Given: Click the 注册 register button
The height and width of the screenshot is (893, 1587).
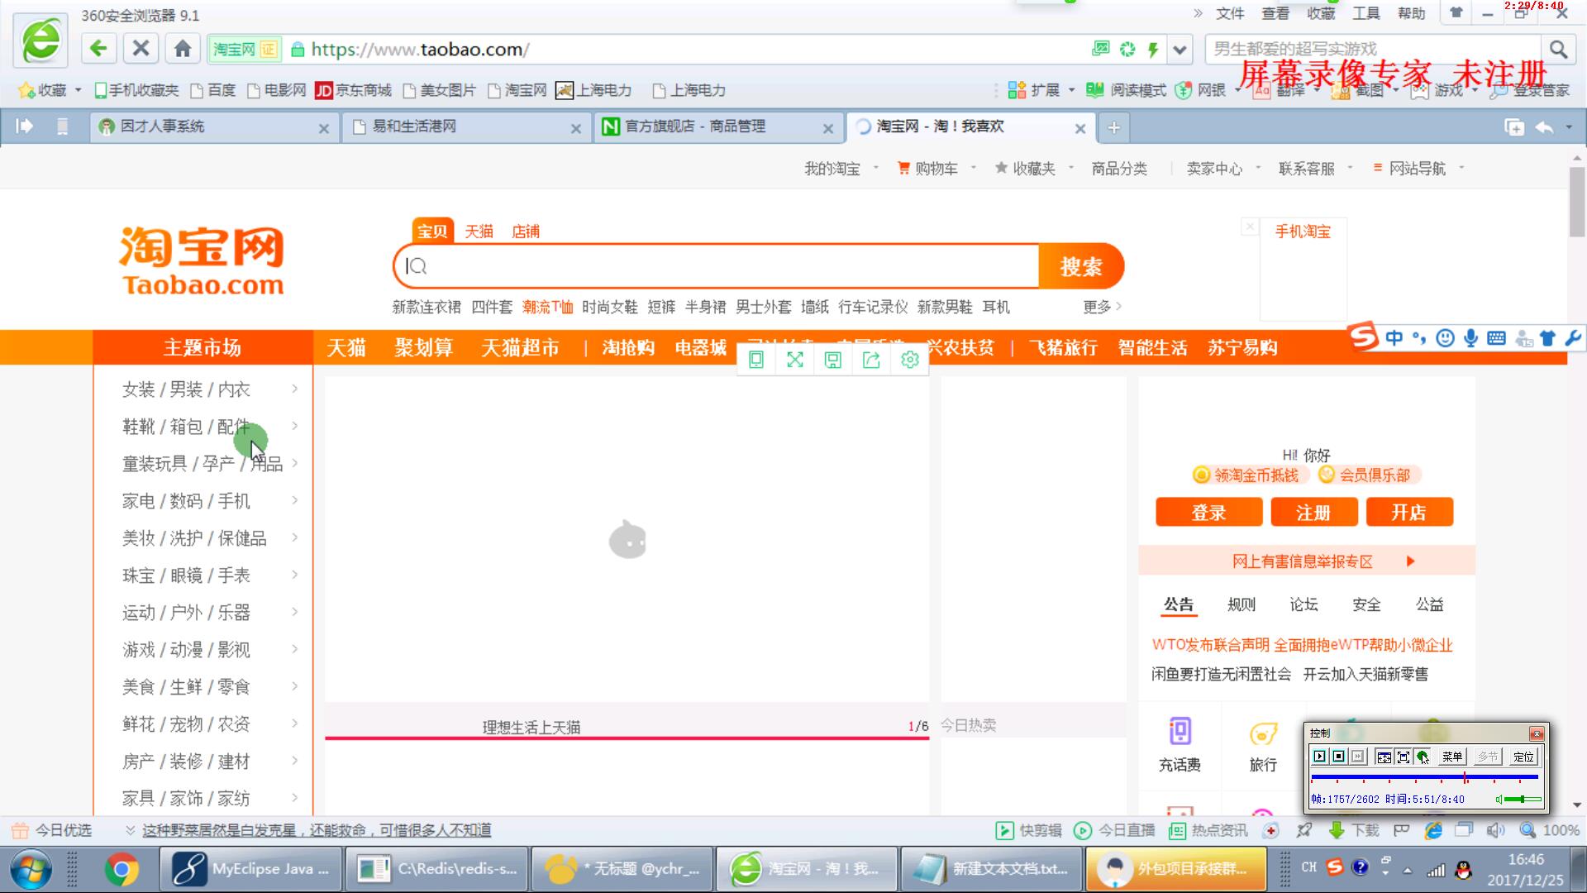Looking at the screenshot, I should click(x=1313, y=513).
